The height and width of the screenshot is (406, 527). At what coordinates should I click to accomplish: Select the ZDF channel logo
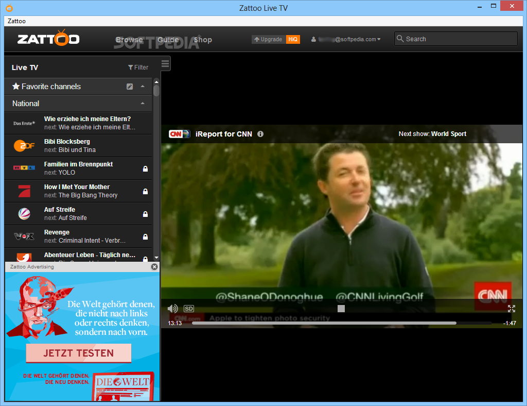point(24,146)
